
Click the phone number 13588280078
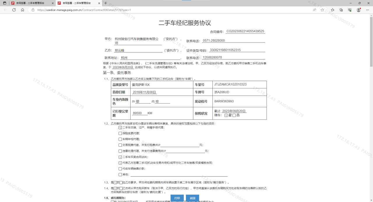point(212,57)
